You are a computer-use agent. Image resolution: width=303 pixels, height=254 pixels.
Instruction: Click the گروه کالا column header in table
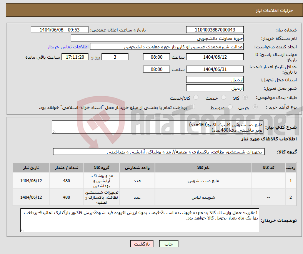click(102, 168)
